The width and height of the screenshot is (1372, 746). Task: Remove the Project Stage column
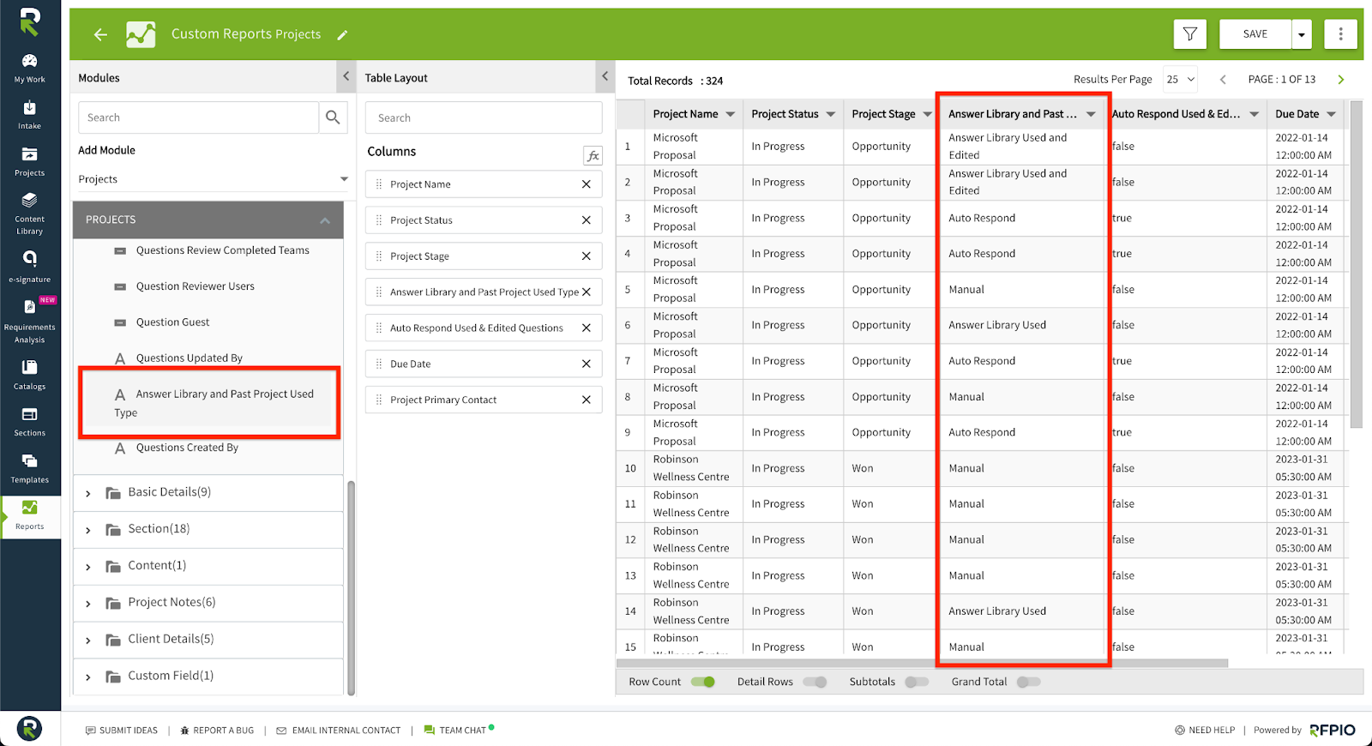pos(587,256)
